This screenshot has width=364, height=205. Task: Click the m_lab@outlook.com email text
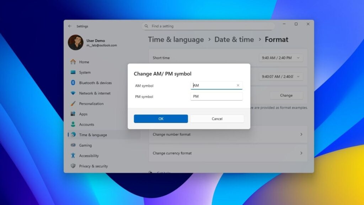pyautogui.click(x=102, y=45)
